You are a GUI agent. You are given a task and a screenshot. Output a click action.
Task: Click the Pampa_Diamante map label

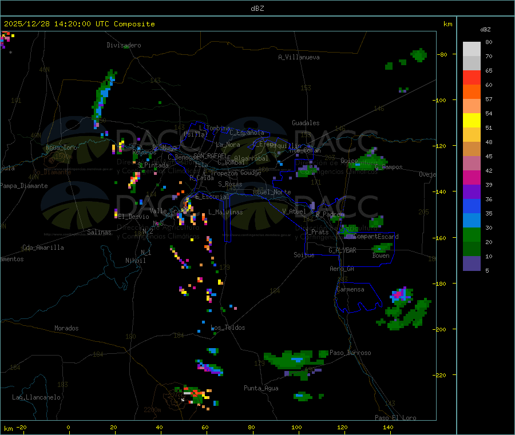point(24,186)
